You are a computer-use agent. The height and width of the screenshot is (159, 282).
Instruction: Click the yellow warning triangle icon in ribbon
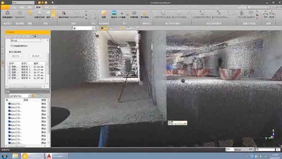pyautogui.click(x=144, y=13)
